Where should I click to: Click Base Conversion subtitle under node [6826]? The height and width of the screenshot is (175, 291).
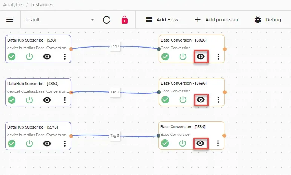point(175,48)
